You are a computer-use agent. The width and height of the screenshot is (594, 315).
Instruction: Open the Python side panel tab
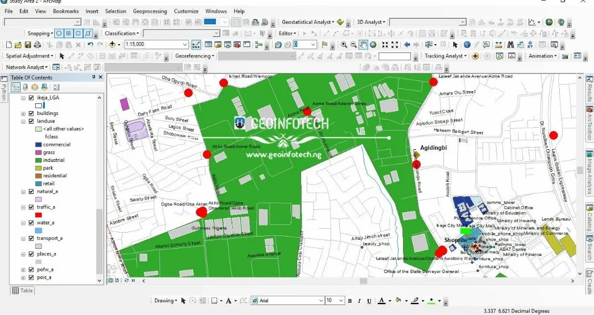pyautogui.click(x=4, y=89)
